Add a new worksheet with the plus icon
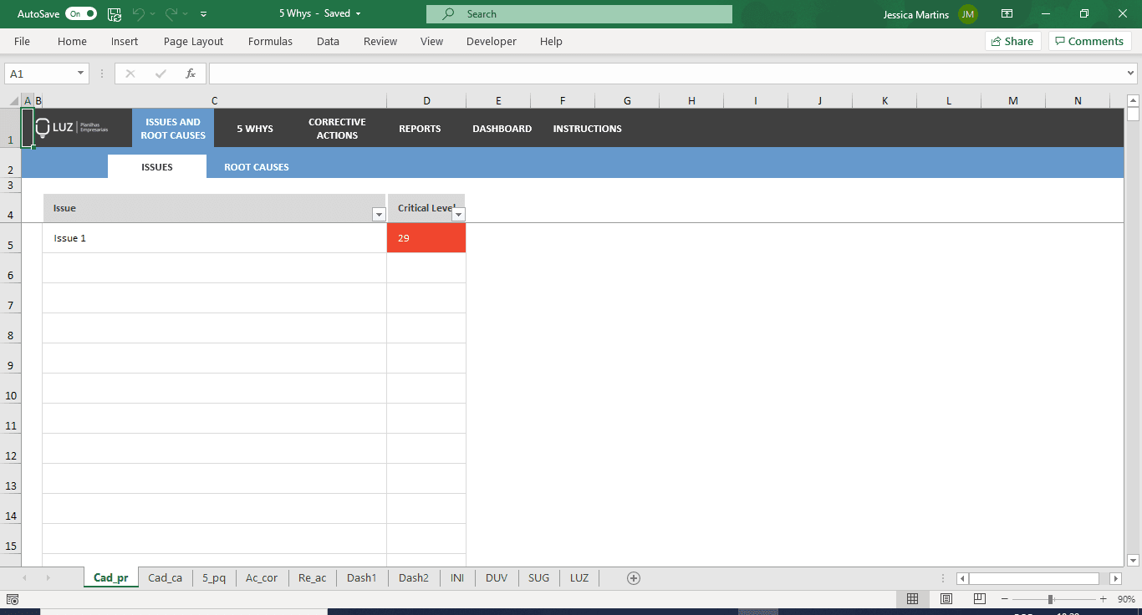 (x=633, y=577)
